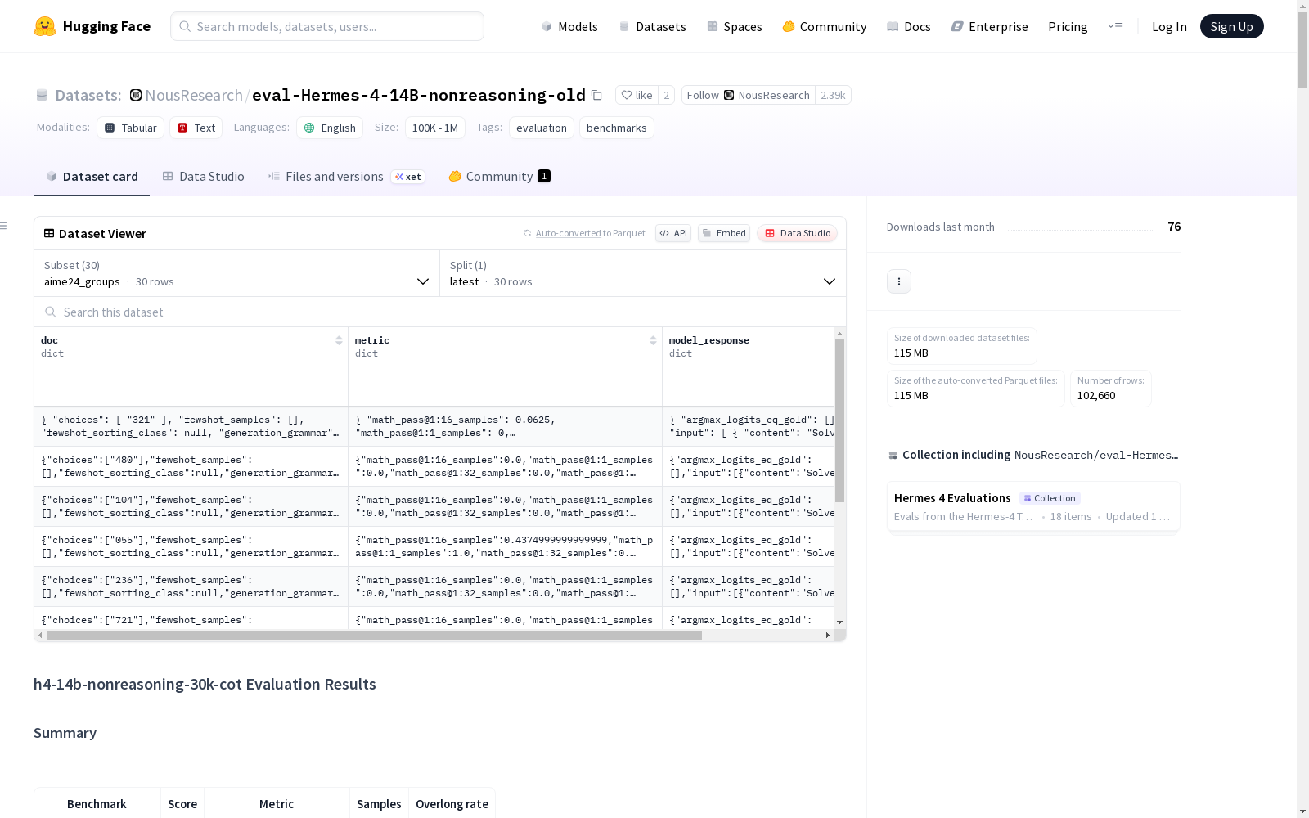Open the three-dot options button
The image size is (1309, 818).
coord(899,281)
